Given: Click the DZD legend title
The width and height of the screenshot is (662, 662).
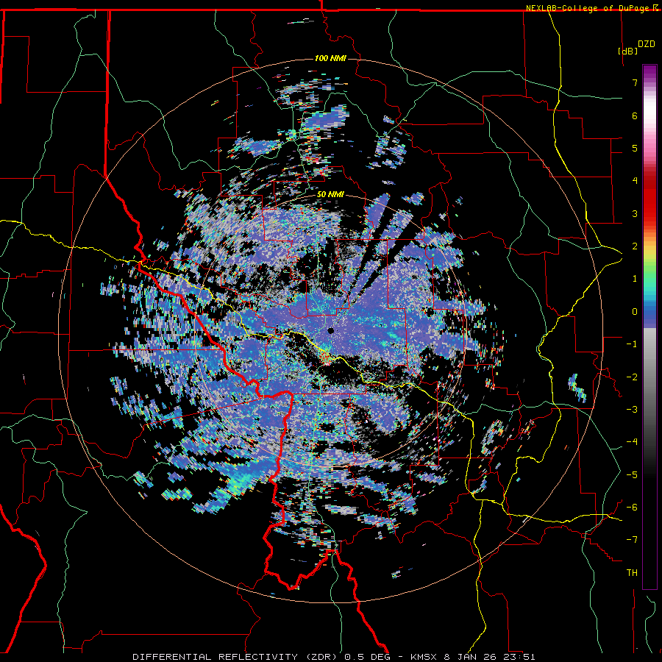Looking at the screenshot, I should 647,44.
